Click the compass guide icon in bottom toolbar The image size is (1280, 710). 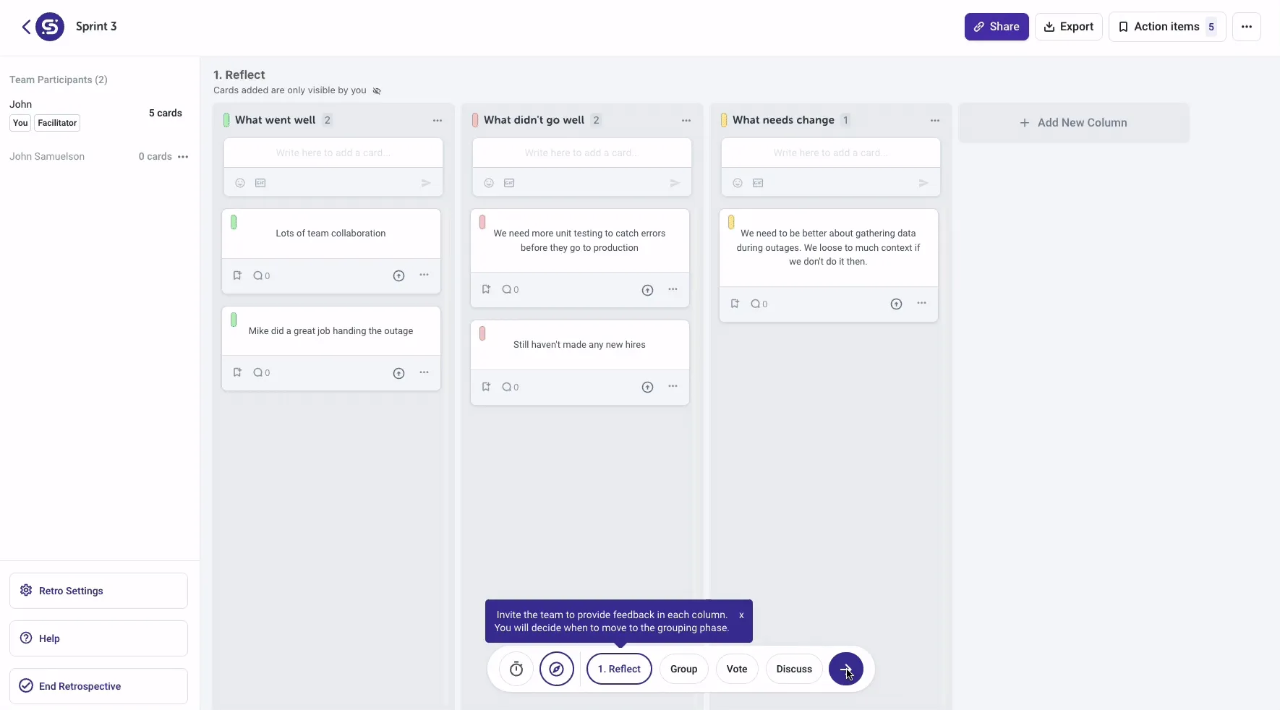[x=556, y=669]
